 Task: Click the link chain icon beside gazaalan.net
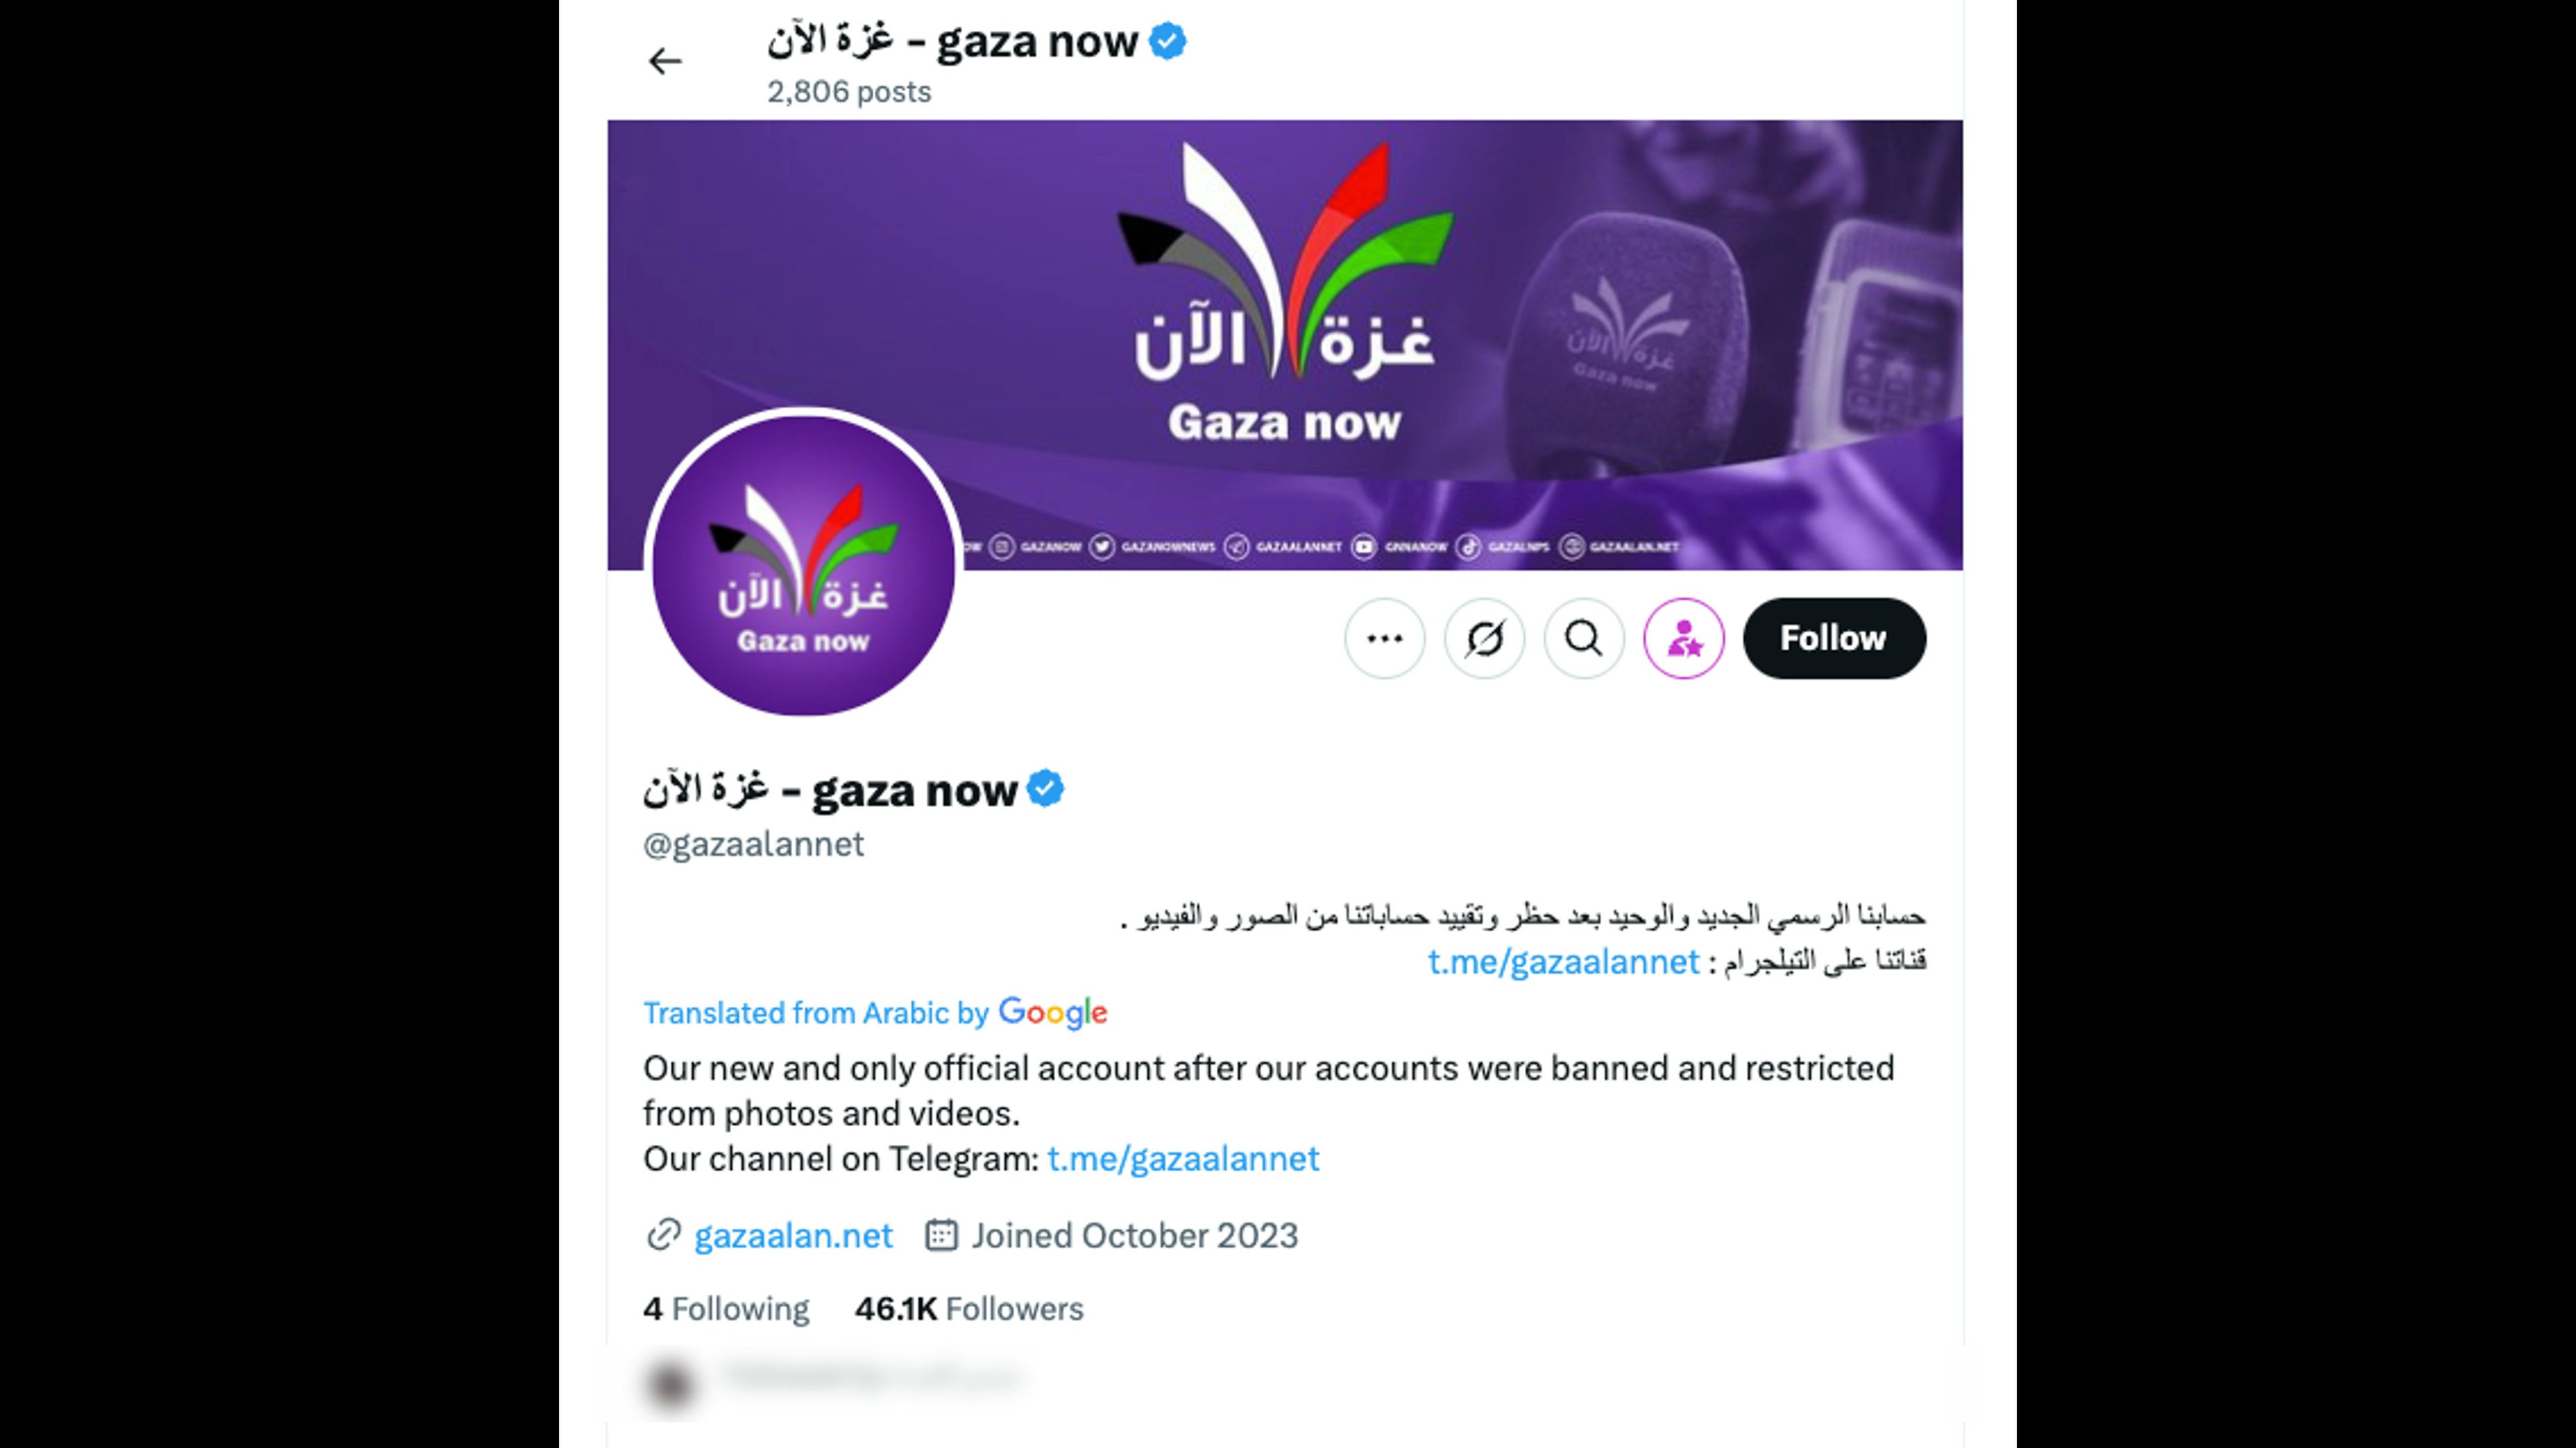coord(663,1235)
